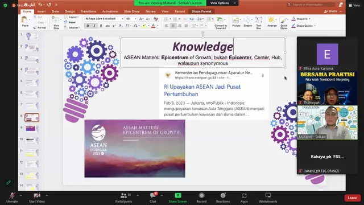The image size is (364, 205).
Task: Open Zoom Reactions
Action: click(223, 198)
